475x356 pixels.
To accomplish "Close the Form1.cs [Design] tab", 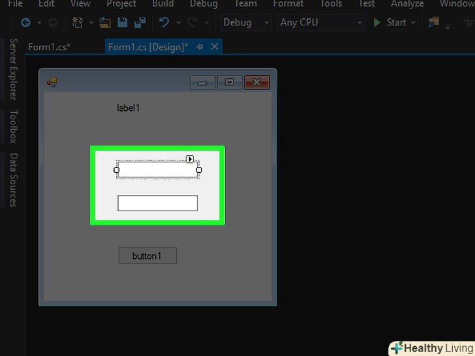I will click(215, 47).
